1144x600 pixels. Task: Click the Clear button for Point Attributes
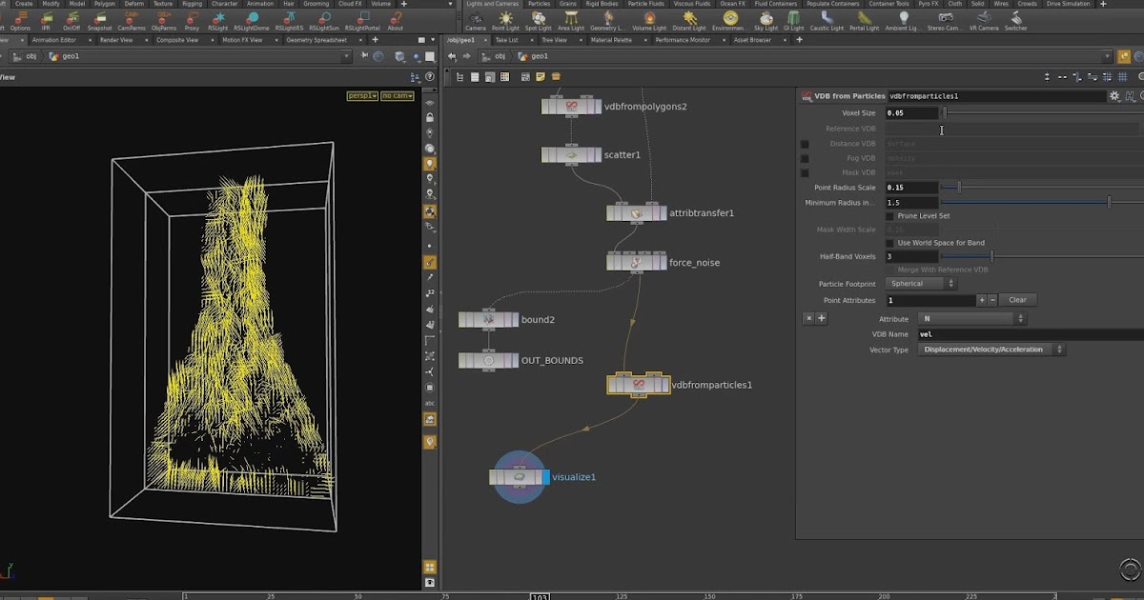[1018, 299]
